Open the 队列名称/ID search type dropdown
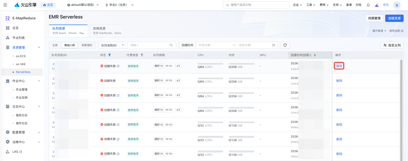This screenshot has height=161, width=408. [113, 45]
